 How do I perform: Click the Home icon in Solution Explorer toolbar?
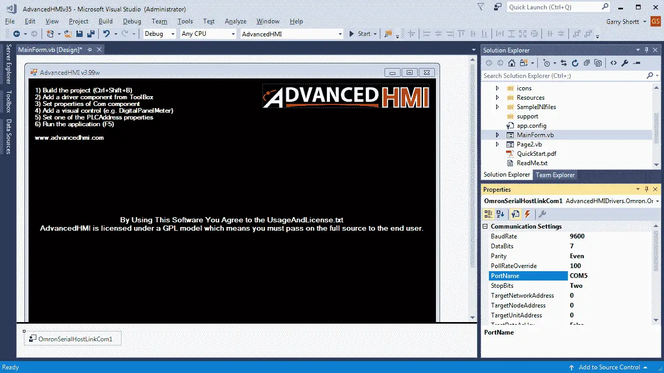[x=512, y=63]
